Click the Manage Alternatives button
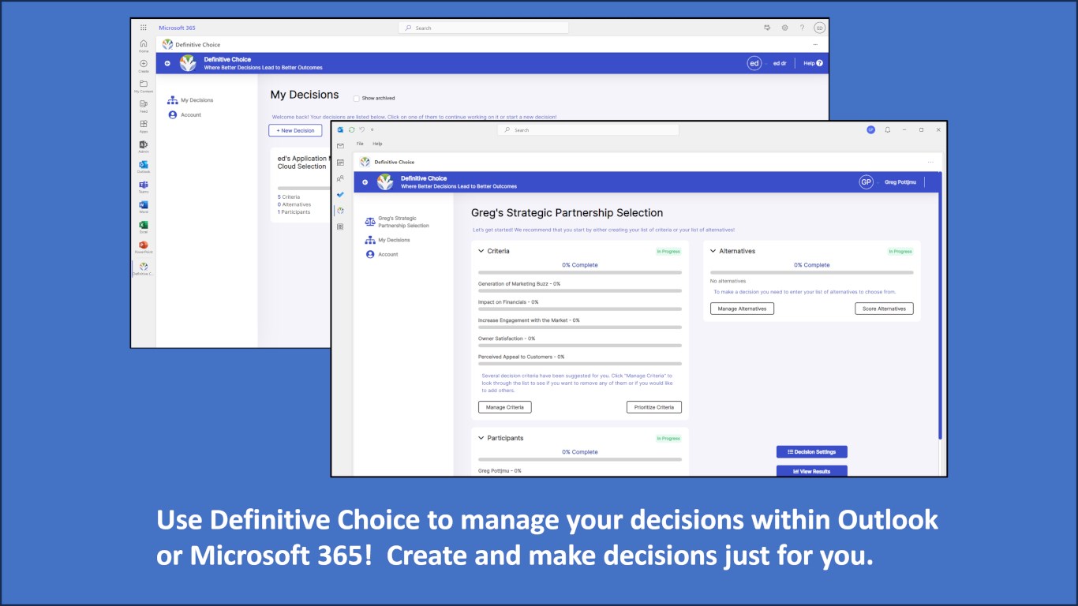This screenshot has height=606, width=1078. tap(742, 309)
